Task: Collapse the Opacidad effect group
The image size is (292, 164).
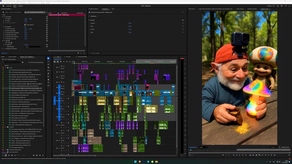Action: point(3,41)
